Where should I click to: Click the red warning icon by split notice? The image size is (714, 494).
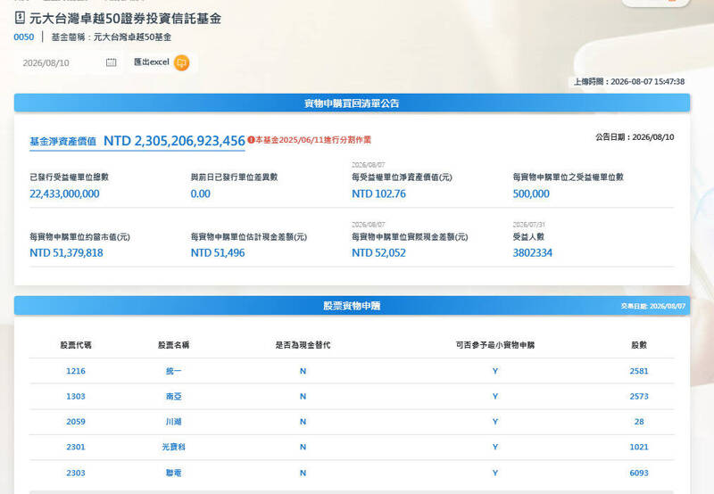(x=251, y=140)
